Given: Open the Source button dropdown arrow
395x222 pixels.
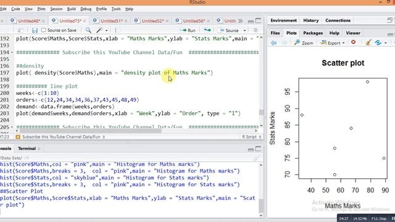Looking at the screenshot, I should tap(244, 30).
